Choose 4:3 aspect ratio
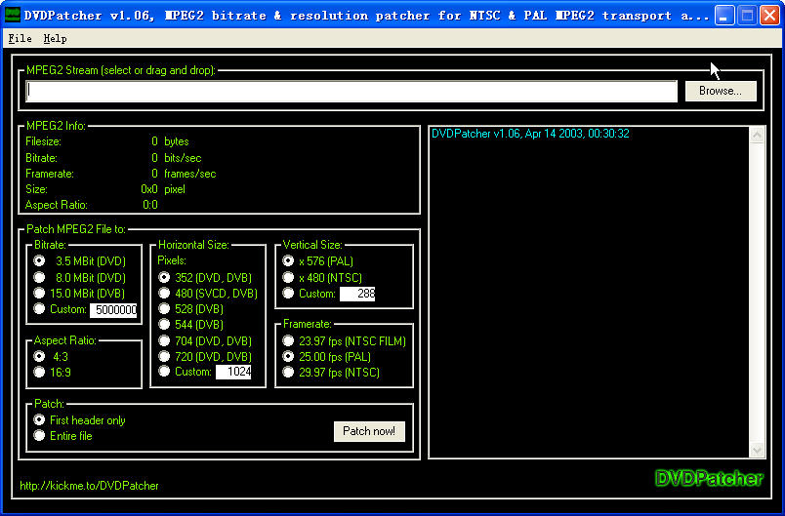The image size is (785, 516). click(x=39, y=356)
